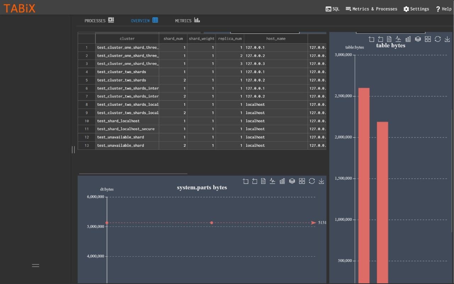This screenshot has width=454, height=284.
Task: Save the table bytes chart as image
Action: [447, 39]
